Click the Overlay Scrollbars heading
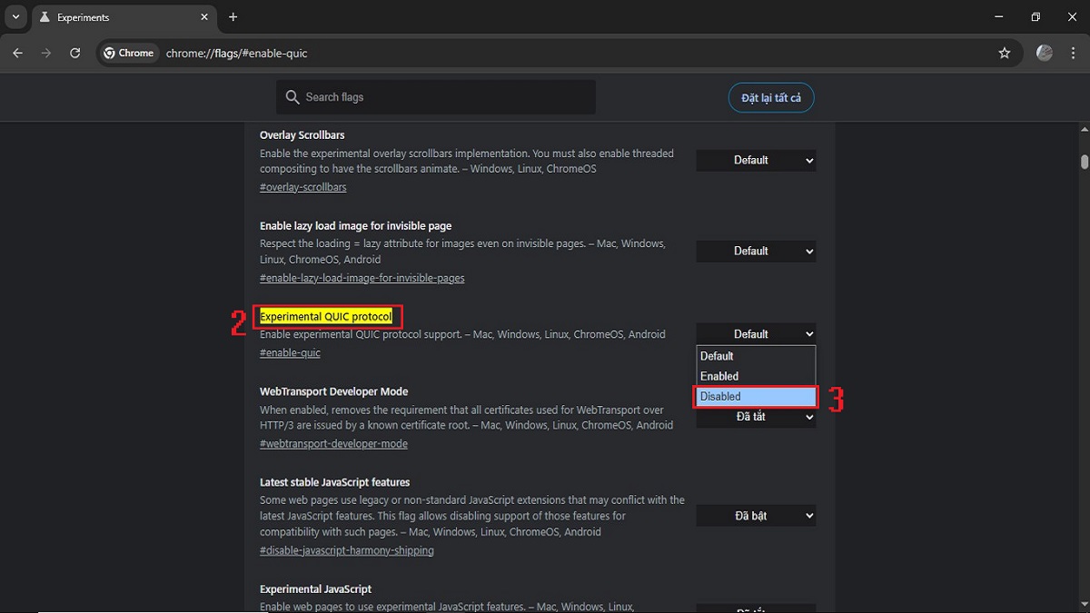 302,135
